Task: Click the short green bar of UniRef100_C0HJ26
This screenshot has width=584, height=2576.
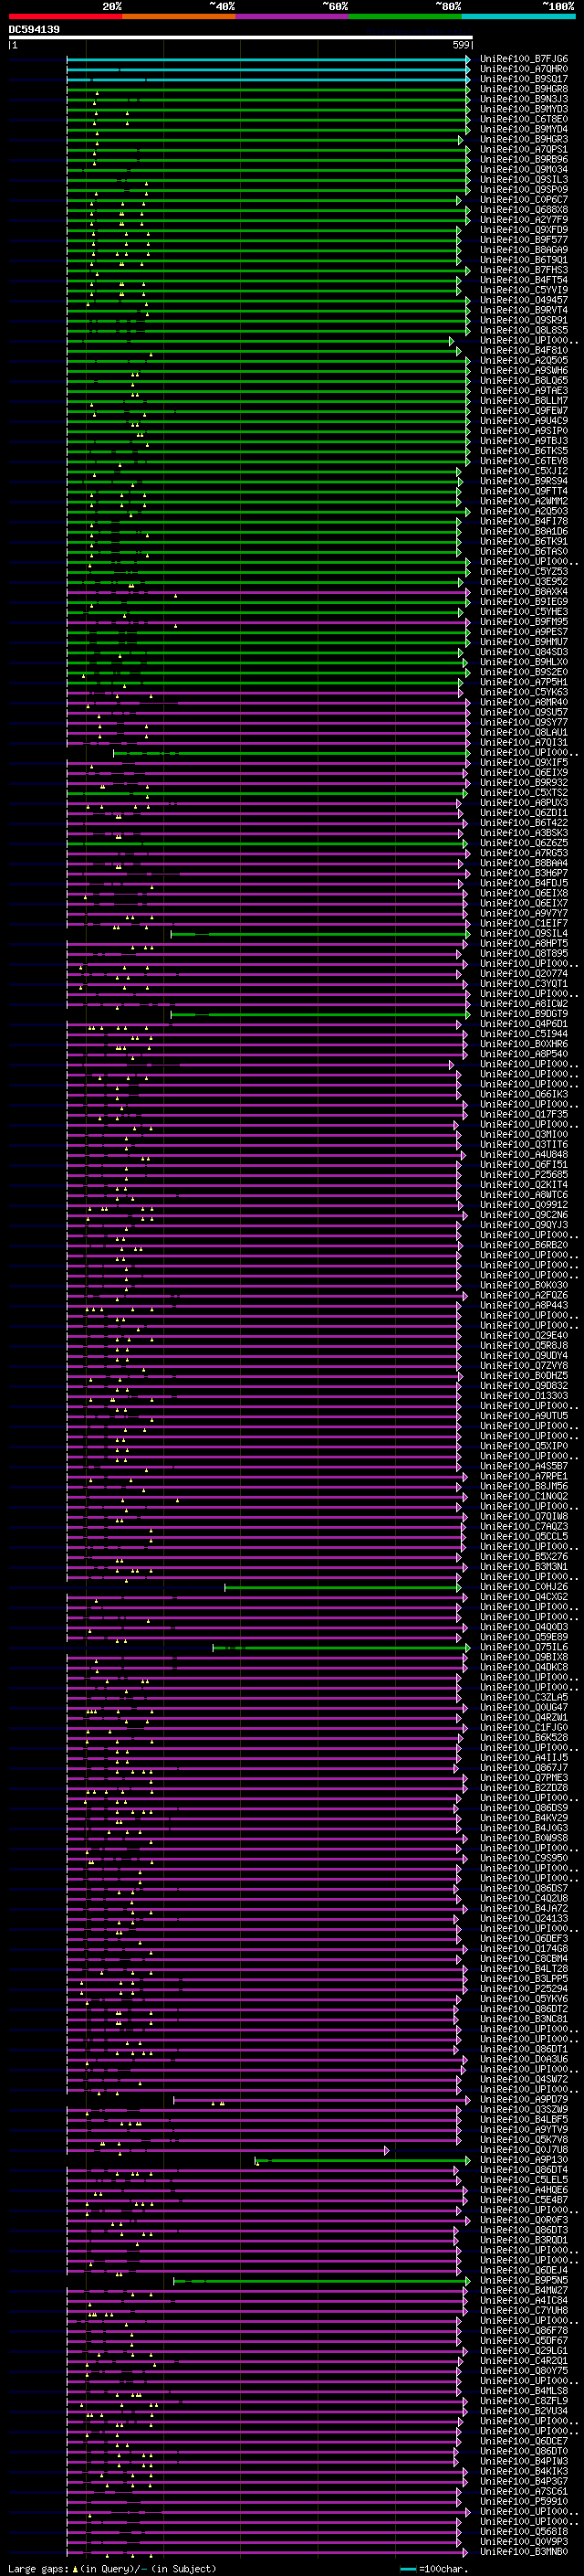Action: pos(342,1587)
